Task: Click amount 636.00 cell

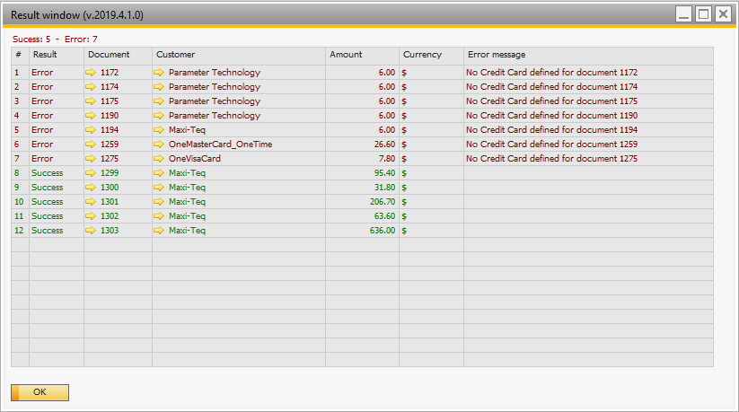Action: 363,231
